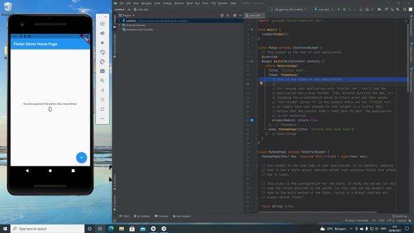Click the counter value 0 in the app
The width and height of the screenshot is (414, 233).
(x=50, y=109)
